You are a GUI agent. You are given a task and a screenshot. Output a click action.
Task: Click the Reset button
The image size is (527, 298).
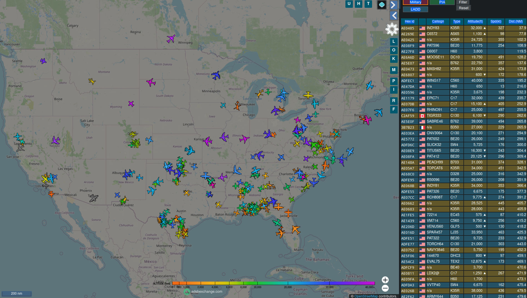point(463,8)
